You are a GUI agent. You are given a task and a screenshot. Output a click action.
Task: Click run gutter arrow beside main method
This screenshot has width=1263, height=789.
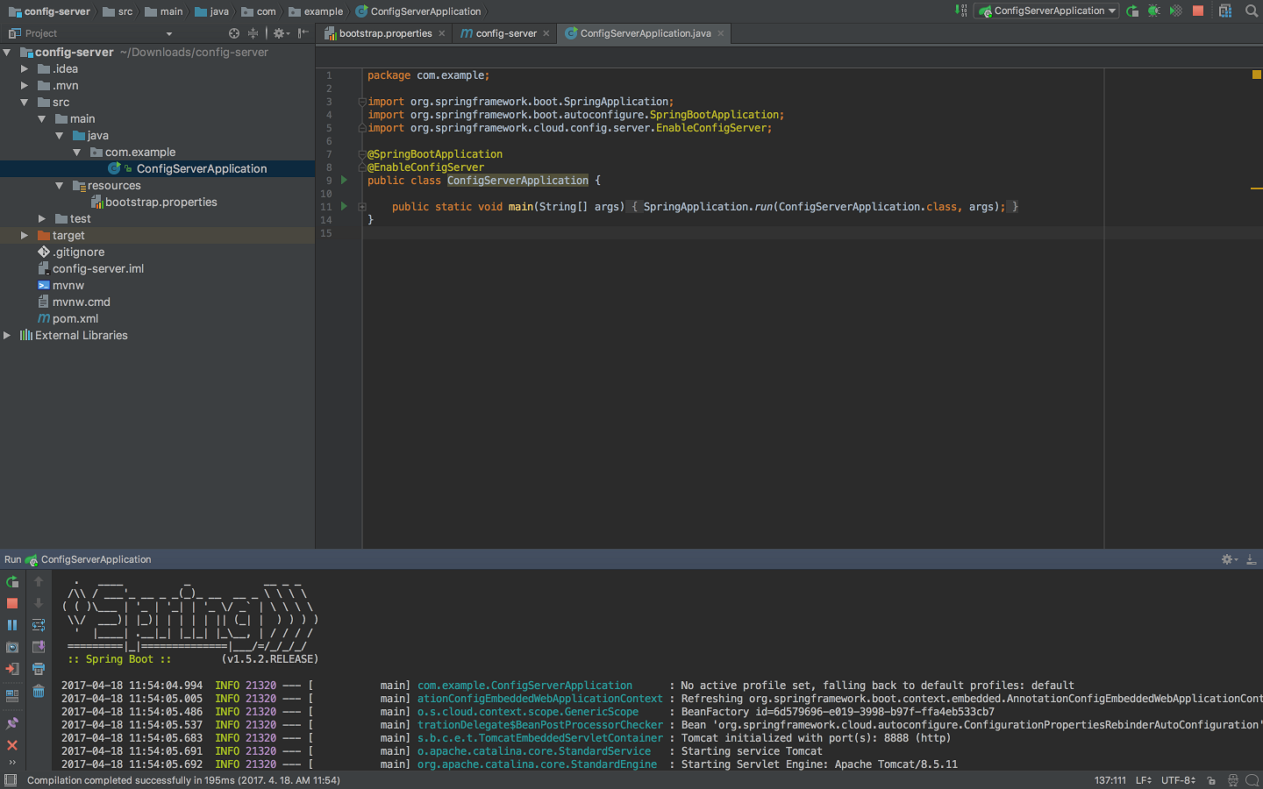pyautogui.click(x=344, y=207)
